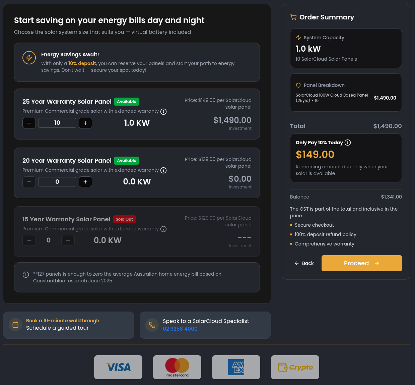Click the System Capacity lightning icon

(298, 38)
